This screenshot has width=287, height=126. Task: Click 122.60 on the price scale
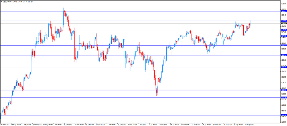tap(284, 60)
